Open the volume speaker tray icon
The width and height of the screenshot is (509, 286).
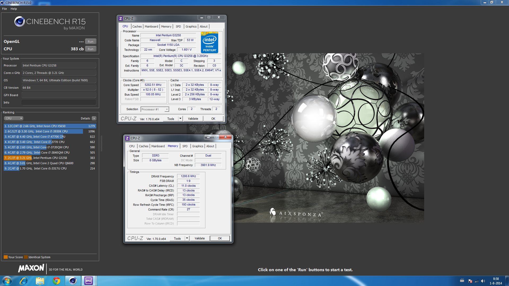483,281
